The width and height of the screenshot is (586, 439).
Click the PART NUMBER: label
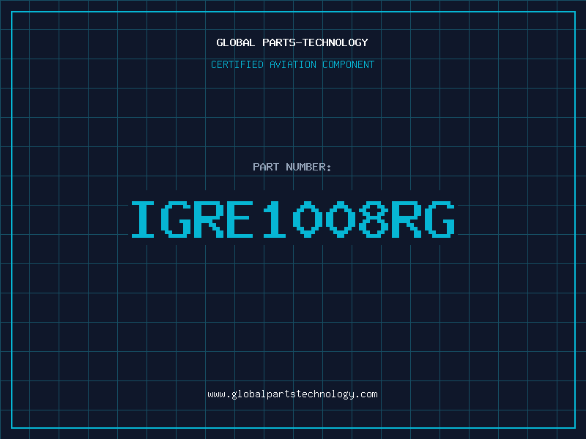(292, 167)
